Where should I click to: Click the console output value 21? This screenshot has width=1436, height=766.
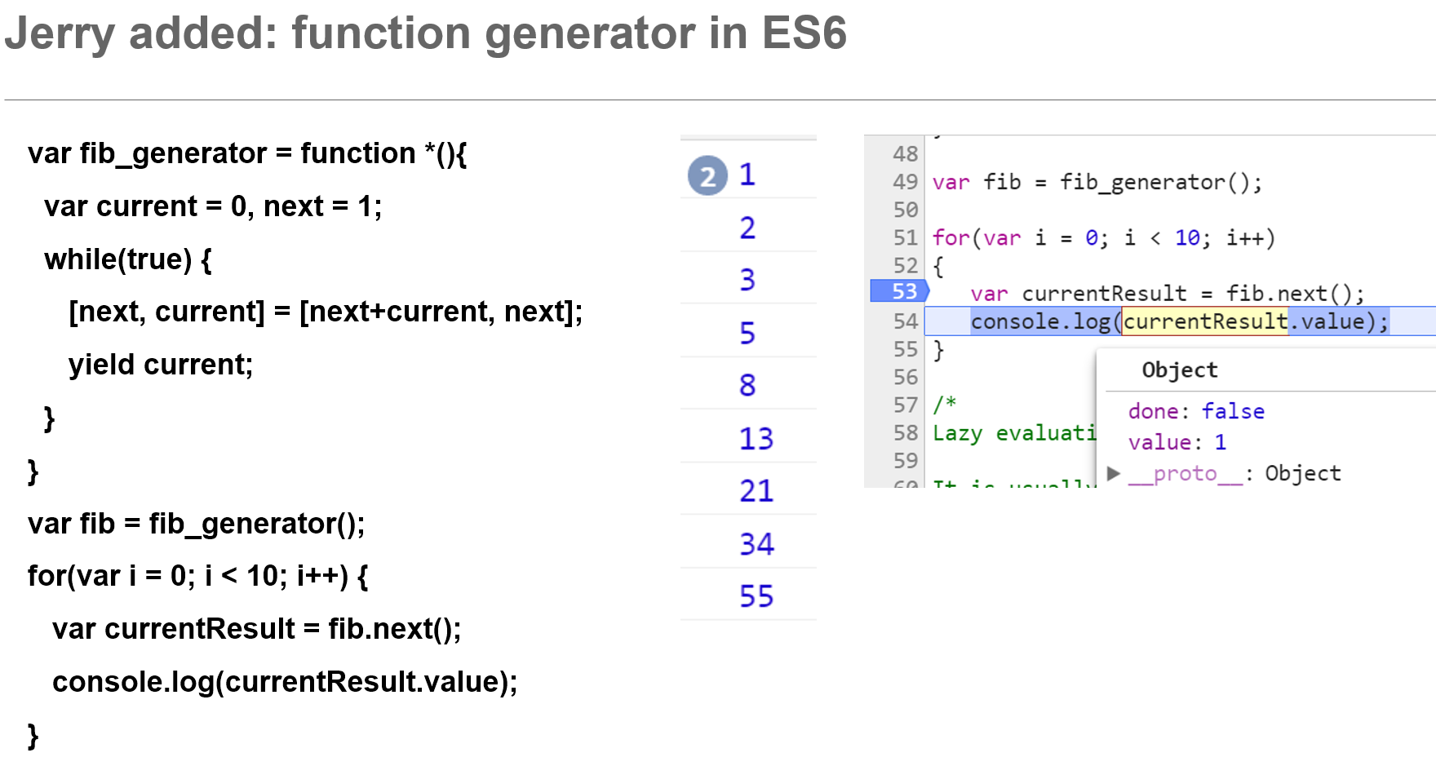(756, 491)
